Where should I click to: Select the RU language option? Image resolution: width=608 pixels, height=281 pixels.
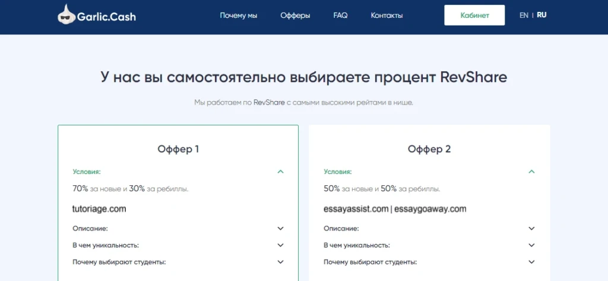(x=541, y=15)
